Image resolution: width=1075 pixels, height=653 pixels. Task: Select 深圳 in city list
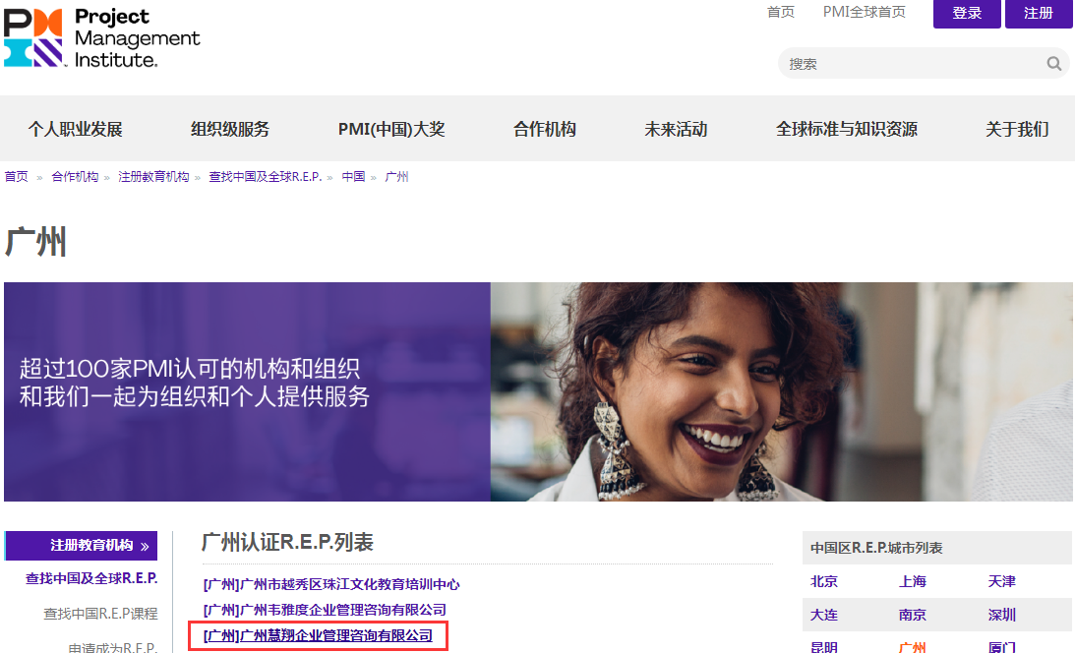coord(1001,615)
